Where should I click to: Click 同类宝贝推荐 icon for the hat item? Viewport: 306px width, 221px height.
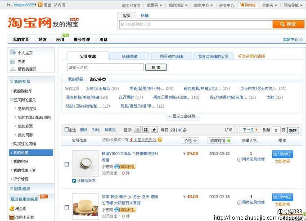coord(239,203)
